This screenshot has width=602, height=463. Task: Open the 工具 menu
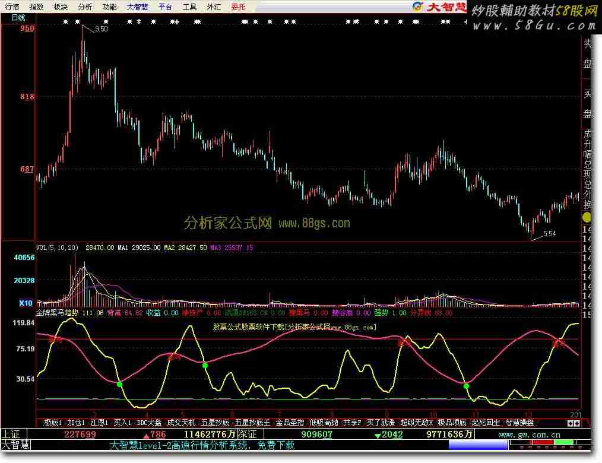click(189, 7)
